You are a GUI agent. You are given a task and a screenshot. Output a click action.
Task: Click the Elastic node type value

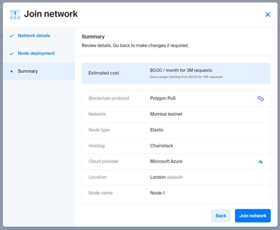[x=157, y=130]
